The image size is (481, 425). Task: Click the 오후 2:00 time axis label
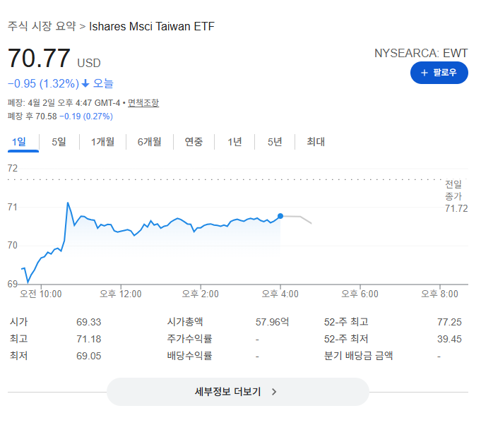(x=201, y=294)
